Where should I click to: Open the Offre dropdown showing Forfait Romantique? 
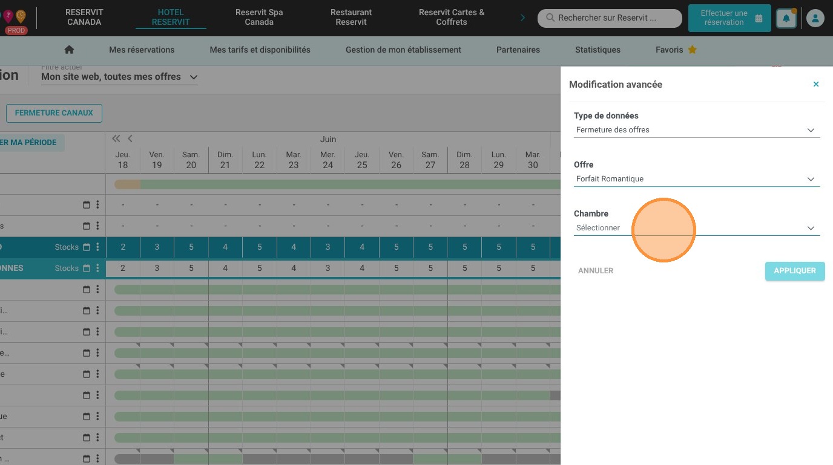point(697,179)
